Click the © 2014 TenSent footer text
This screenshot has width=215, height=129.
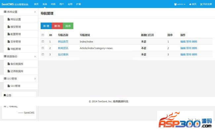109,101
